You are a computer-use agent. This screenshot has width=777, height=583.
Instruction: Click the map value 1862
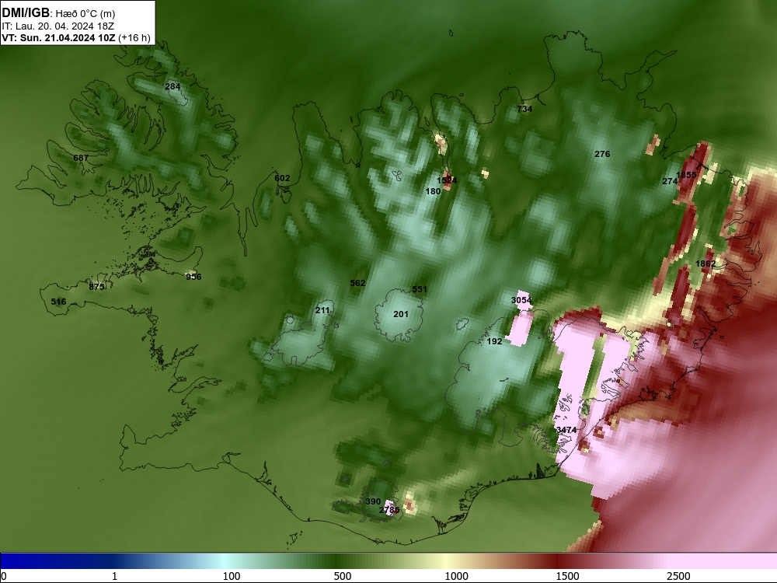click(x=706, y=264)
